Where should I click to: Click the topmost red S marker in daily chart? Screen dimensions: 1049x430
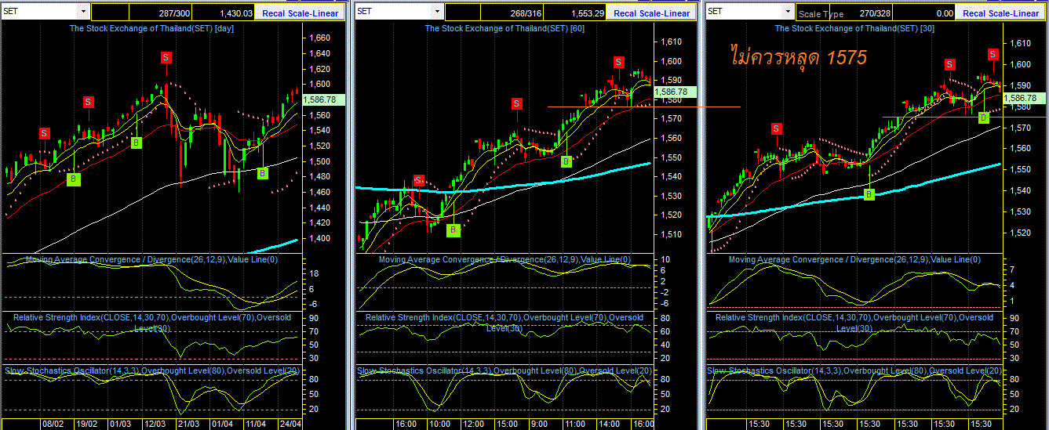[166, 57]
